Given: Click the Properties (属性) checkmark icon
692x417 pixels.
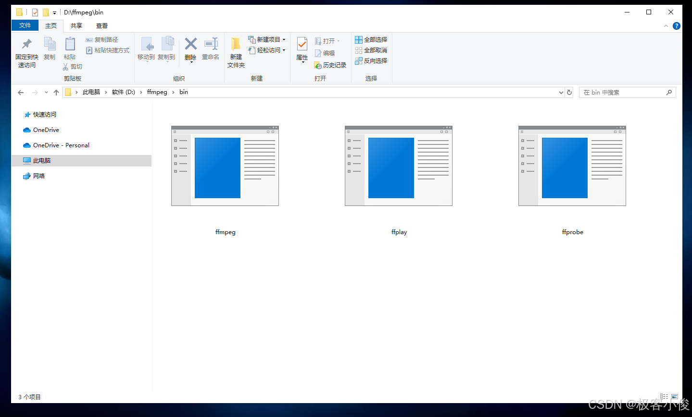Looking at the screenshot, I should coord(302,44).
